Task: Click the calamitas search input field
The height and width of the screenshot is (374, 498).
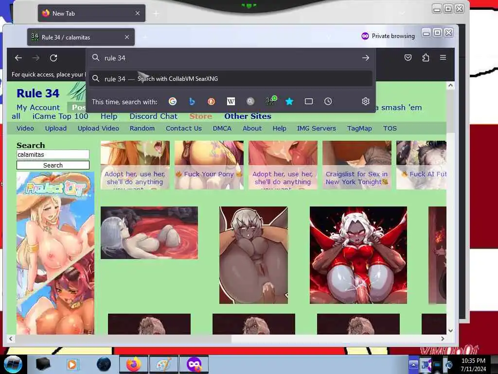Action: pos(53,154)
